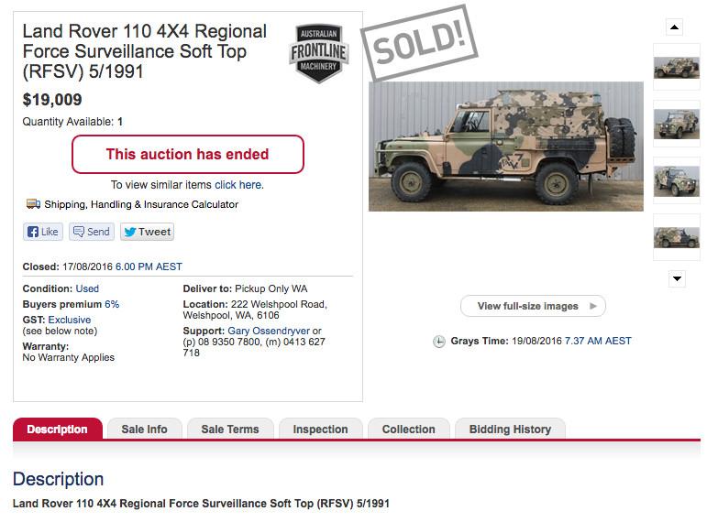Image resolution: width=718 pixels, height=522 pixels.
Task: Tweet this auction listing
Action: [x=147, y=232]
